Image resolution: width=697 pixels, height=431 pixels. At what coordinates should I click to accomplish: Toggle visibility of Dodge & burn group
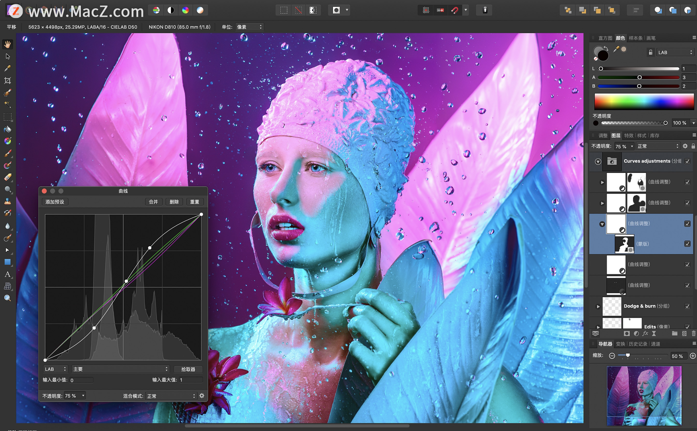pyautogui.click(x=687, y=306)
